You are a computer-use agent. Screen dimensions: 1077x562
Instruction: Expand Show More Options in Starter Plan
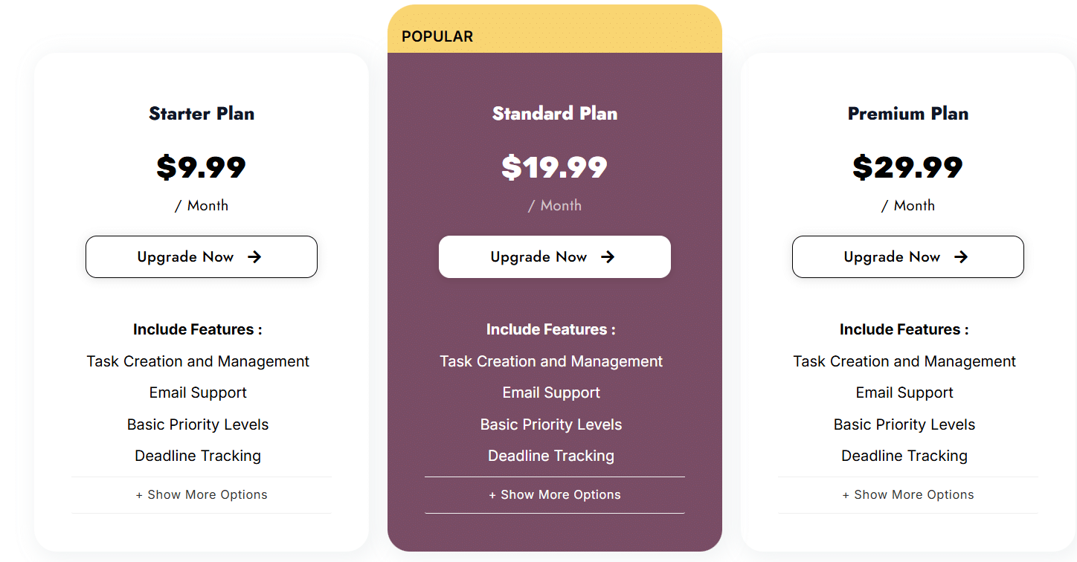coord(202,495)
